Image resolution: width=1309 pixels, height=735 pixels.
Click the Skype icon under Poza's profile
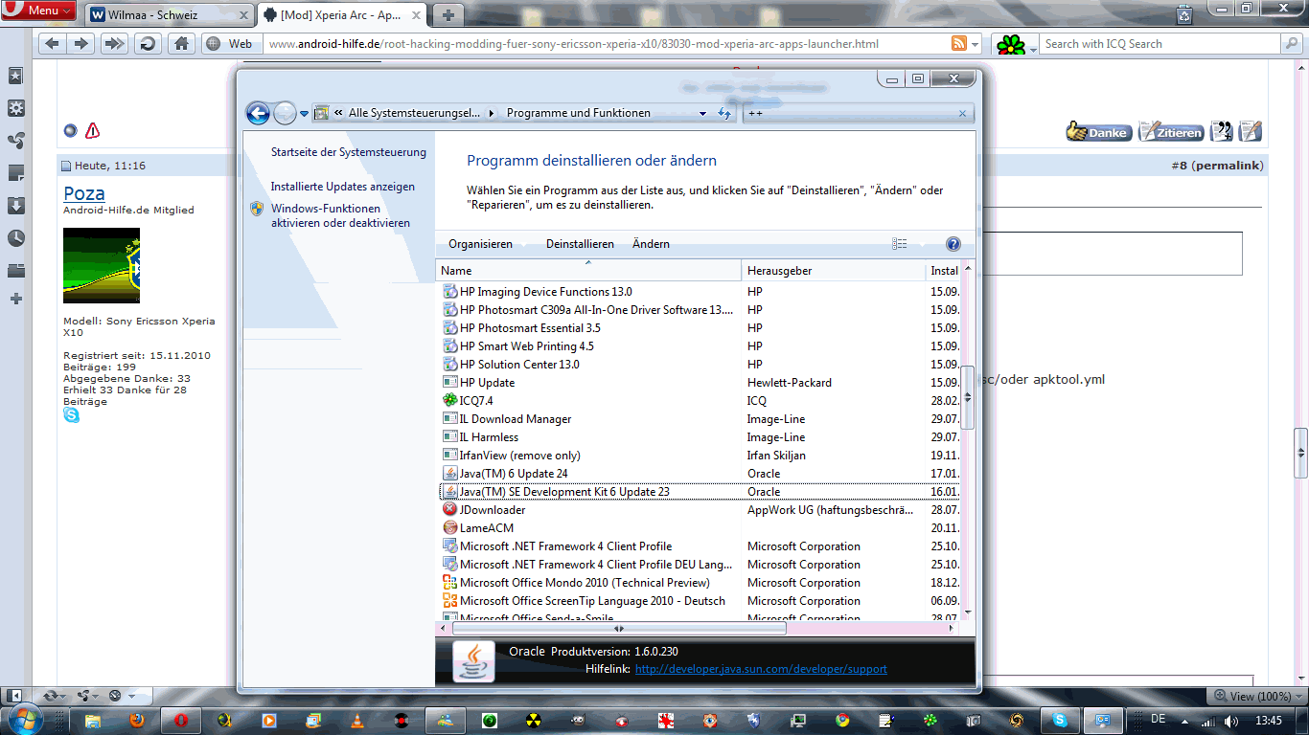click(x=72, y=415)
